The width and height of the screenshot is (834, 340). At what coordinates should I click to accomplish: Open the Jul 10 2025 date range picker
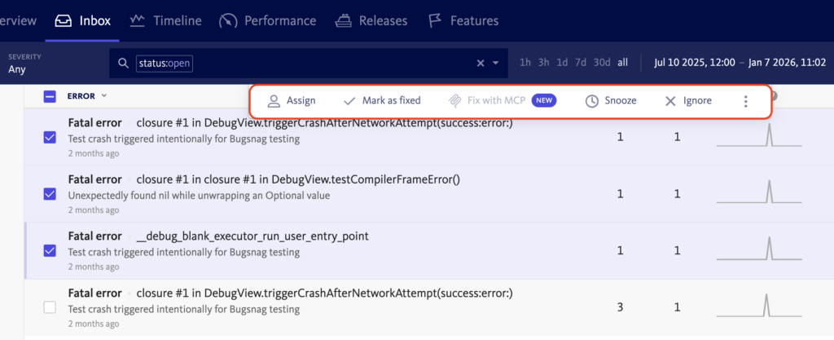pos(740,63)
